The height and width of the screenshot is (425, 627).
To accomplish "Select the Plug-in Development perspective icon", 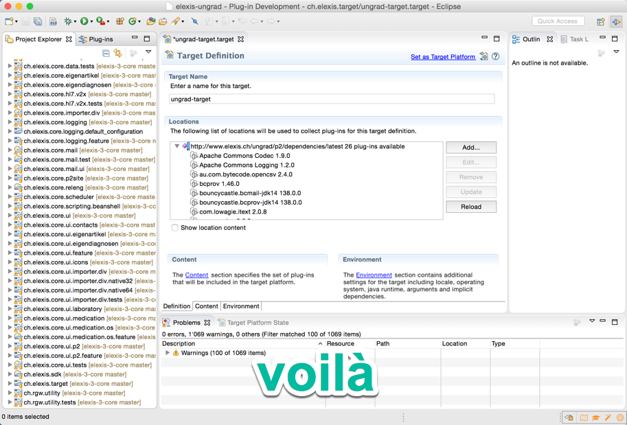I will (x=616, y=21).
